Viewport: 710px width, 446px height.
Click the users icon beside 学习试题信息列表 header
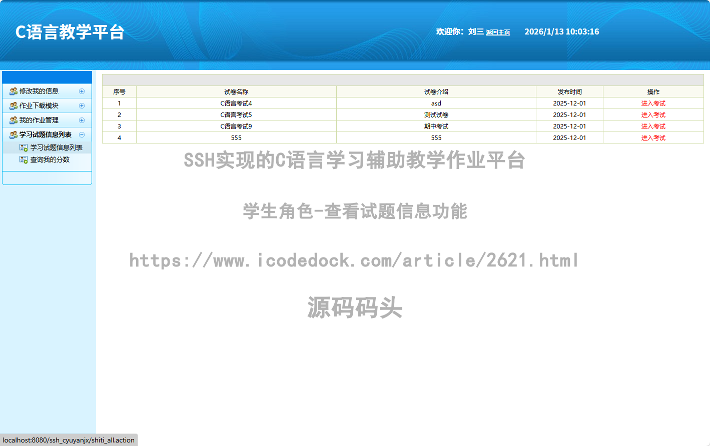pyautogui.click(x=14, y=135)
